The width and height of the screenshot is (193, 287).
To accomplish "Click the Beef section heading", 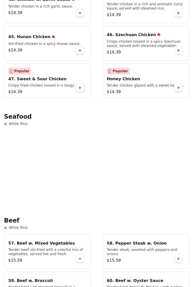I will pos(12,220).
